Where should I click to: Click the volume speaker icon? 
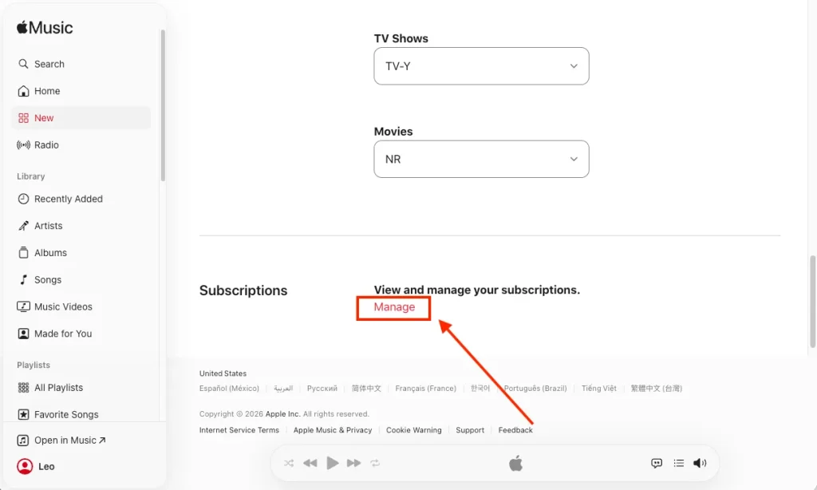(700, 463)
